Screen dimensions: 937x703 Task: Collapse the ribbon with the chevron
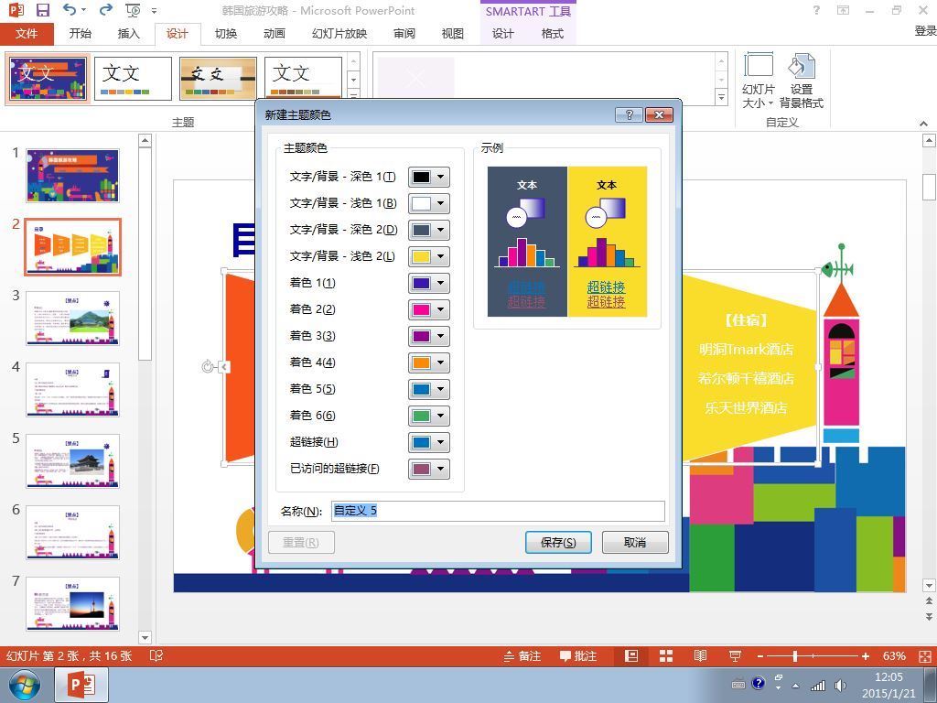point(924,124)
